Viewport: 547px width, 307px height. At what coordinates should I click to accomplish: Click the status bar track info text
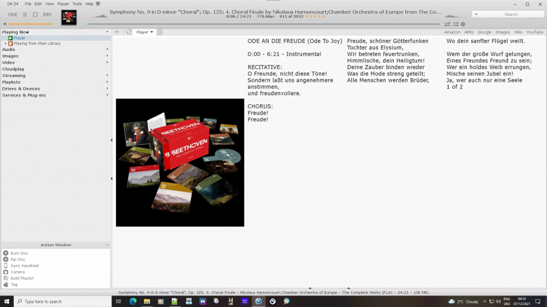click(273, 292)
